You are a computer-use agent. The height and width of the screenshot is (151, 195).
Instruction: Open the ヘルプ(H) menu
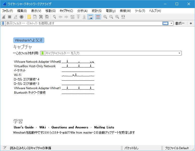[155, 11]
